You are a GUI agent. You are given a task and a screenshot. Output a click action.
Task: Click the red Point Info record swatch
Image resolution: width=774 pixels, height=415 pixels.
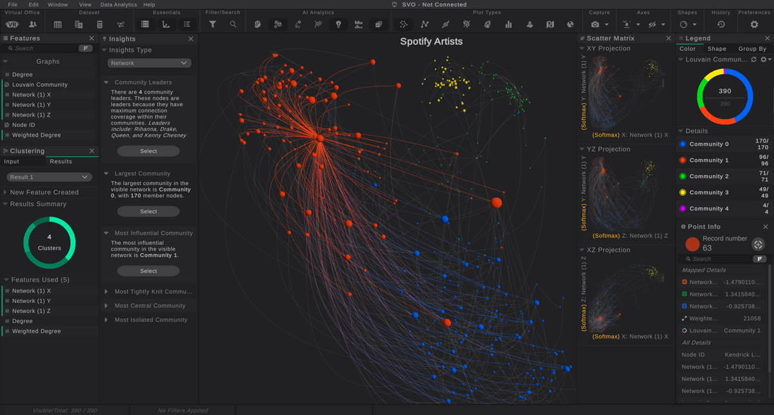click(x=692, y=244)
